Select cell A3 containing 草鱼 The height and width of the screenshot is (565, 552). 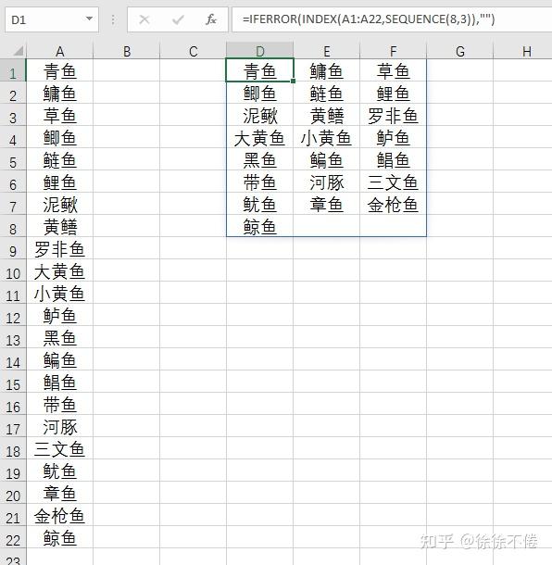click(x=60, y=115)
